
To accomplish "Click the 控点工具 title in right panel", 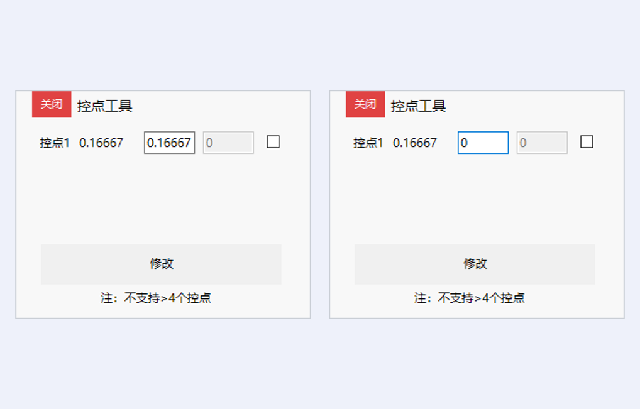I will (x=418, y=106).
